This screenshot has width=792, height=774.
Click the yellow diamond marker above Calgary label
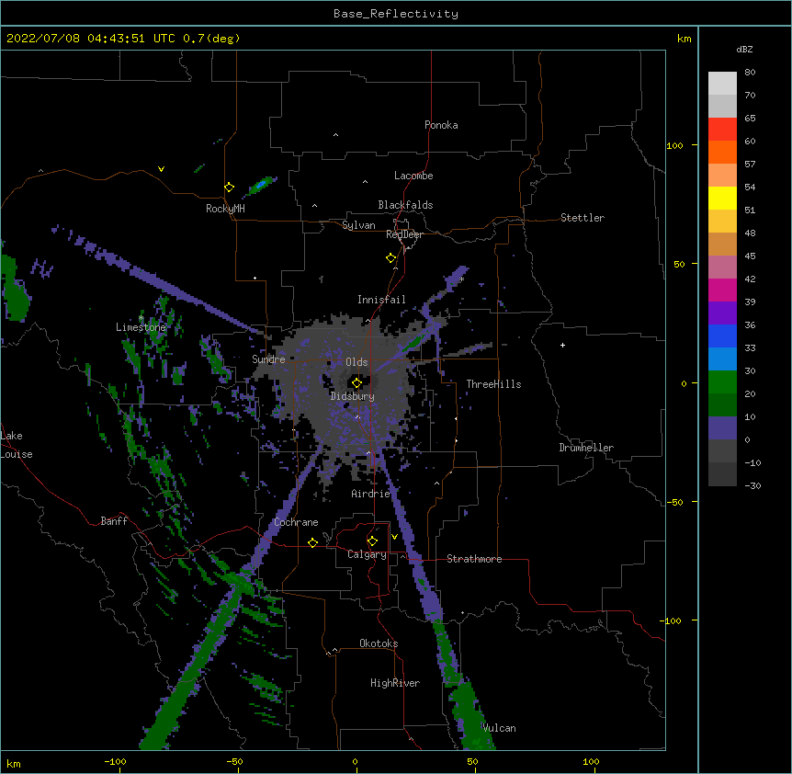pos(372,541)
